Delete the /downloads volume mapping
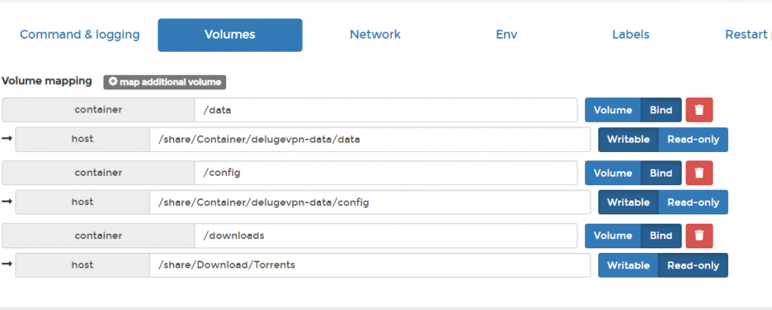772x310 pixels. pos(699,236)
